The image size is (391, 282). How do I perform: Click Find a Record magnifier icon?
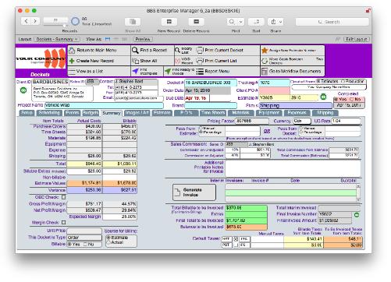click(x=135, y=50)
